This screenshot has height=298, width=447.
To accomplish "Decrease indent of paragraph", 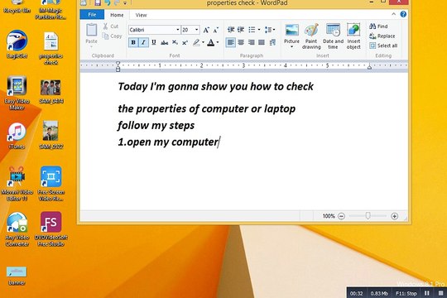I will (231, 29).
